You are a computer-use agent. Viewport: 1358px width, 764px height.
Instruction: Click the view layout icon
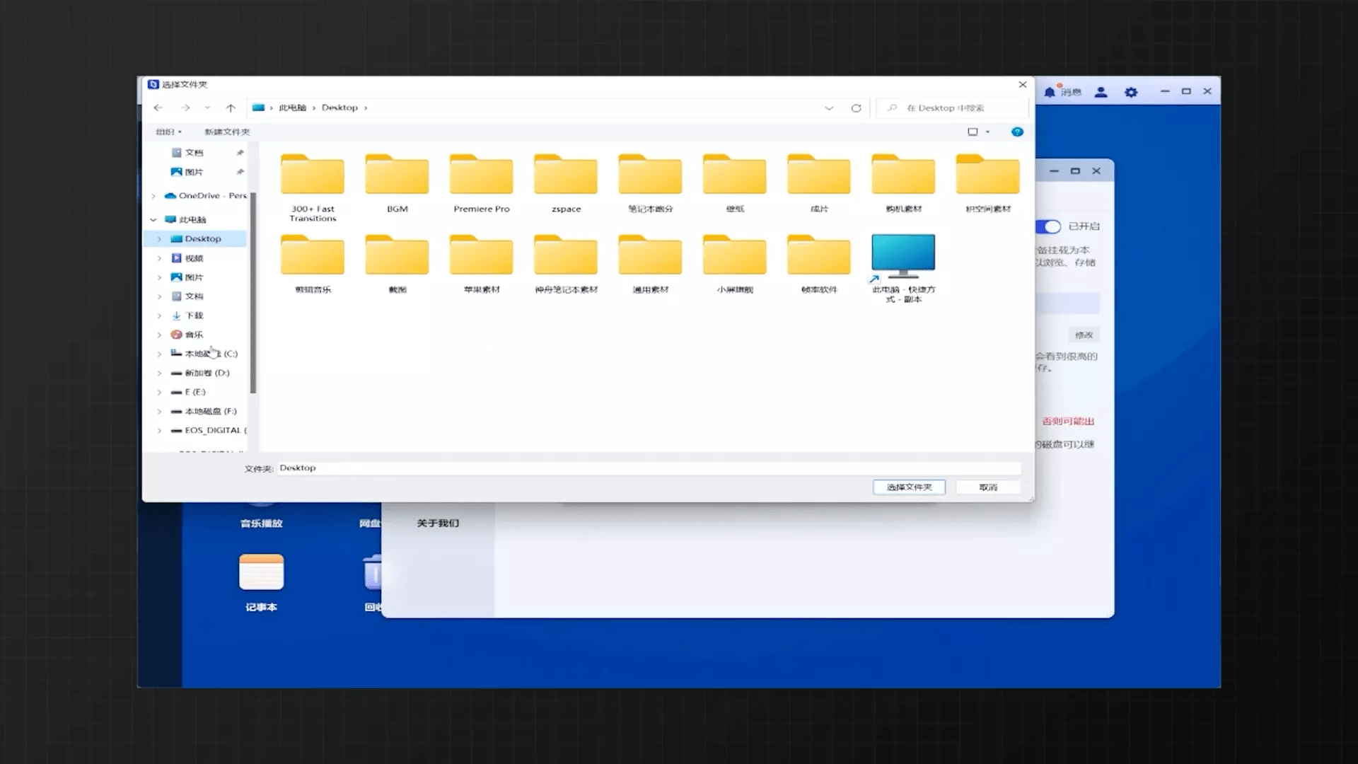[x=973, y=132]
